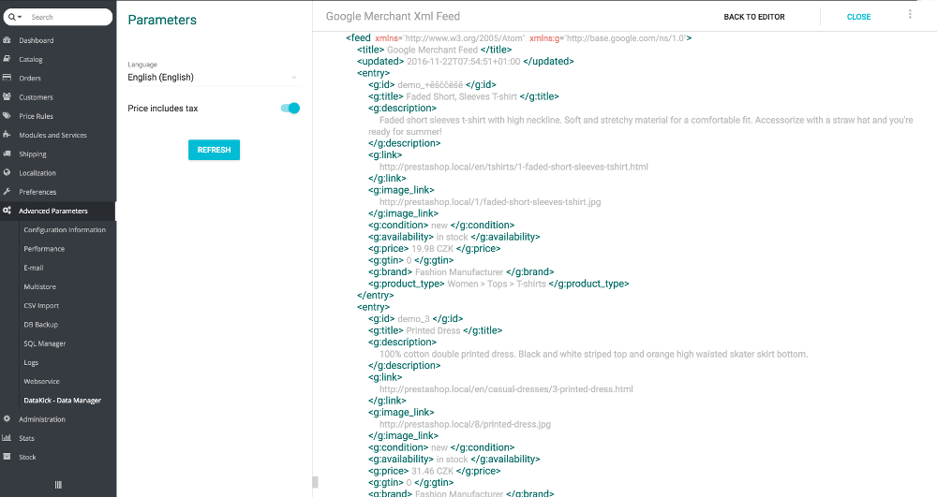Click the Customers people icon
Image resolution: width=937 pixels, height=497 pixels.
(x=7, y=96)
